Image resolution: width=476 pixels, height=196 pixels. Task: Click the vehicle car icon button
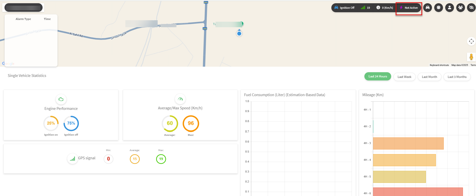point(427,7)
